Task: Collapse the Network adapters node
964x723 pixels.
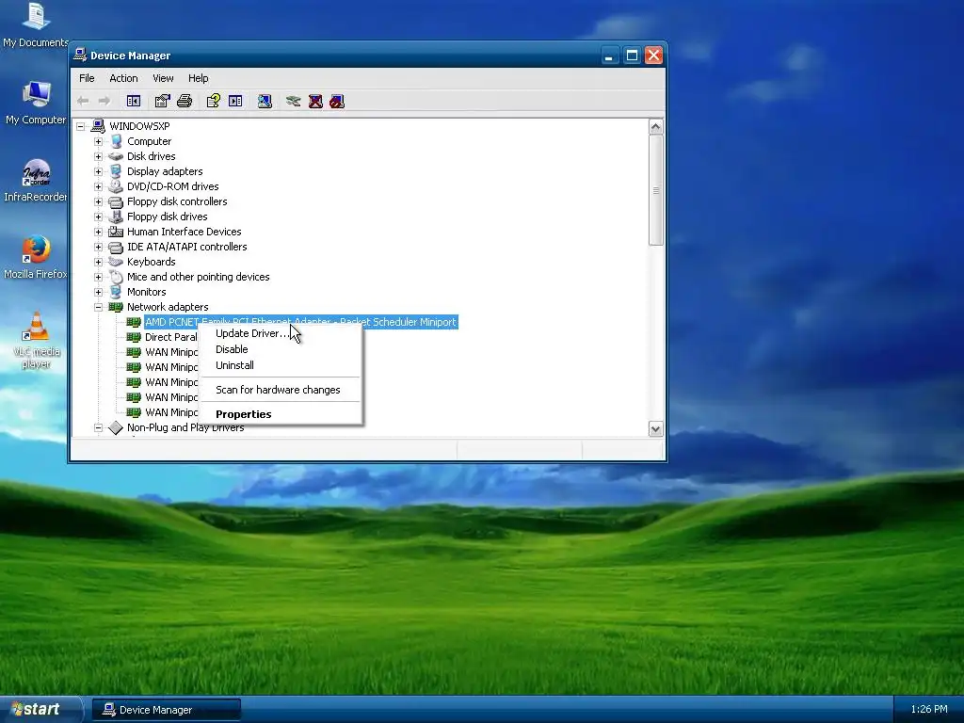Action: (x=98, y=308)
